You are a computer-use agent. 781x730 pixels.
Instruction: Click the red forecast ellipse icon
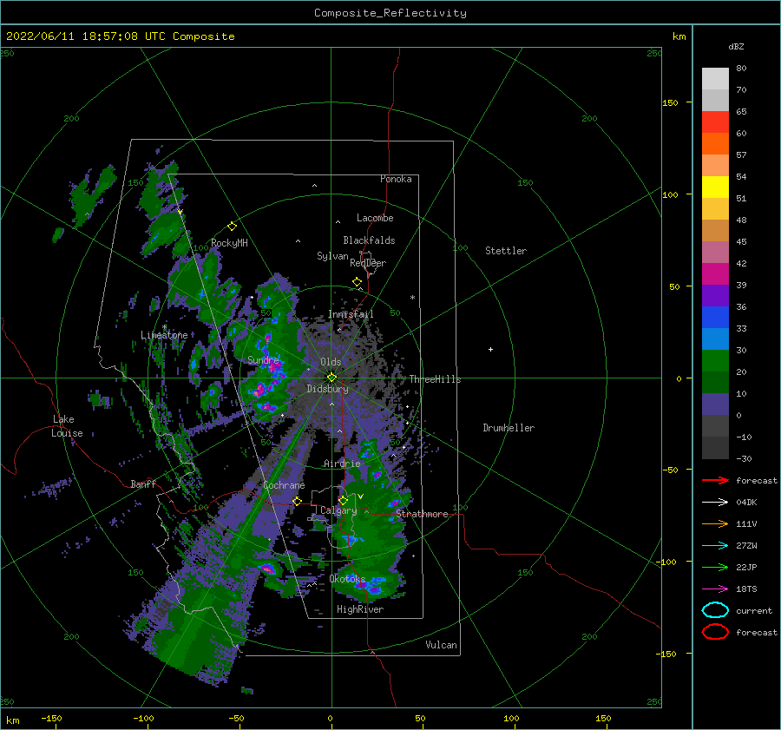(715, 632)
